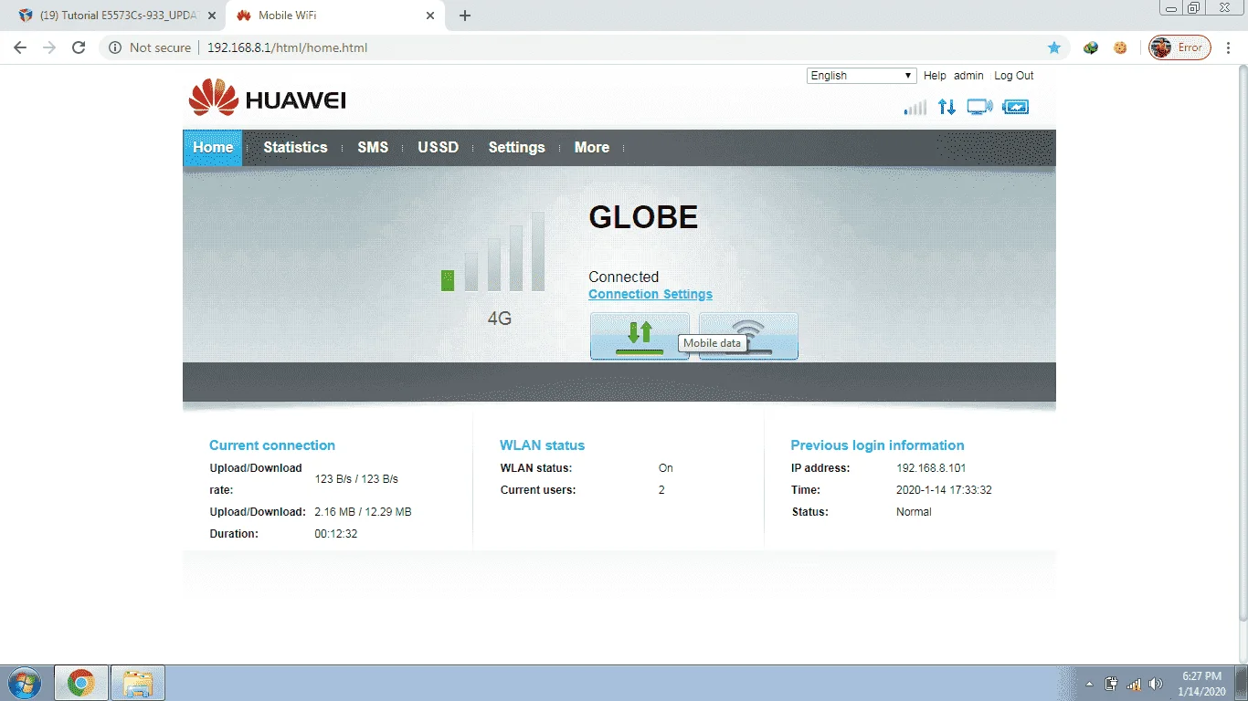Open the Help link

935,76
